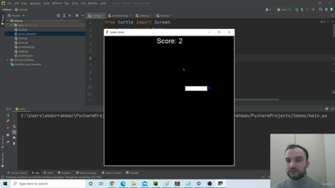Collapse the Udemy project root folder
The height and width of the screenshot is (188, 335).
(x=7, y=21)
